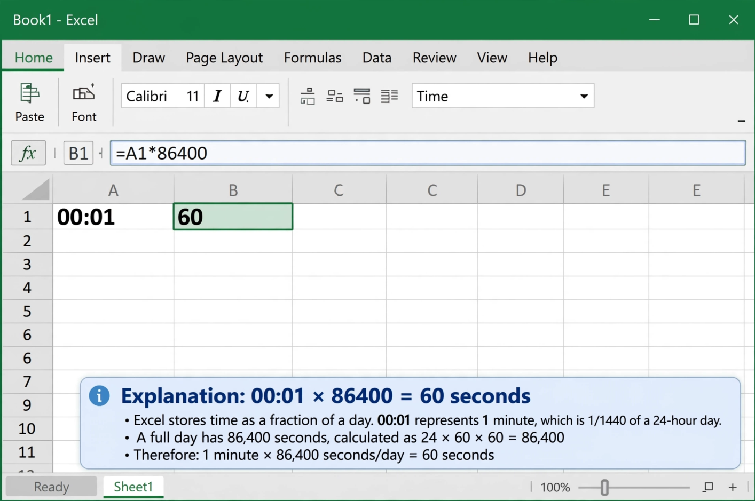The height and width of the screenshot is (501, 755).
Task: Switch to the Home tab
Action: pos(34,58)
